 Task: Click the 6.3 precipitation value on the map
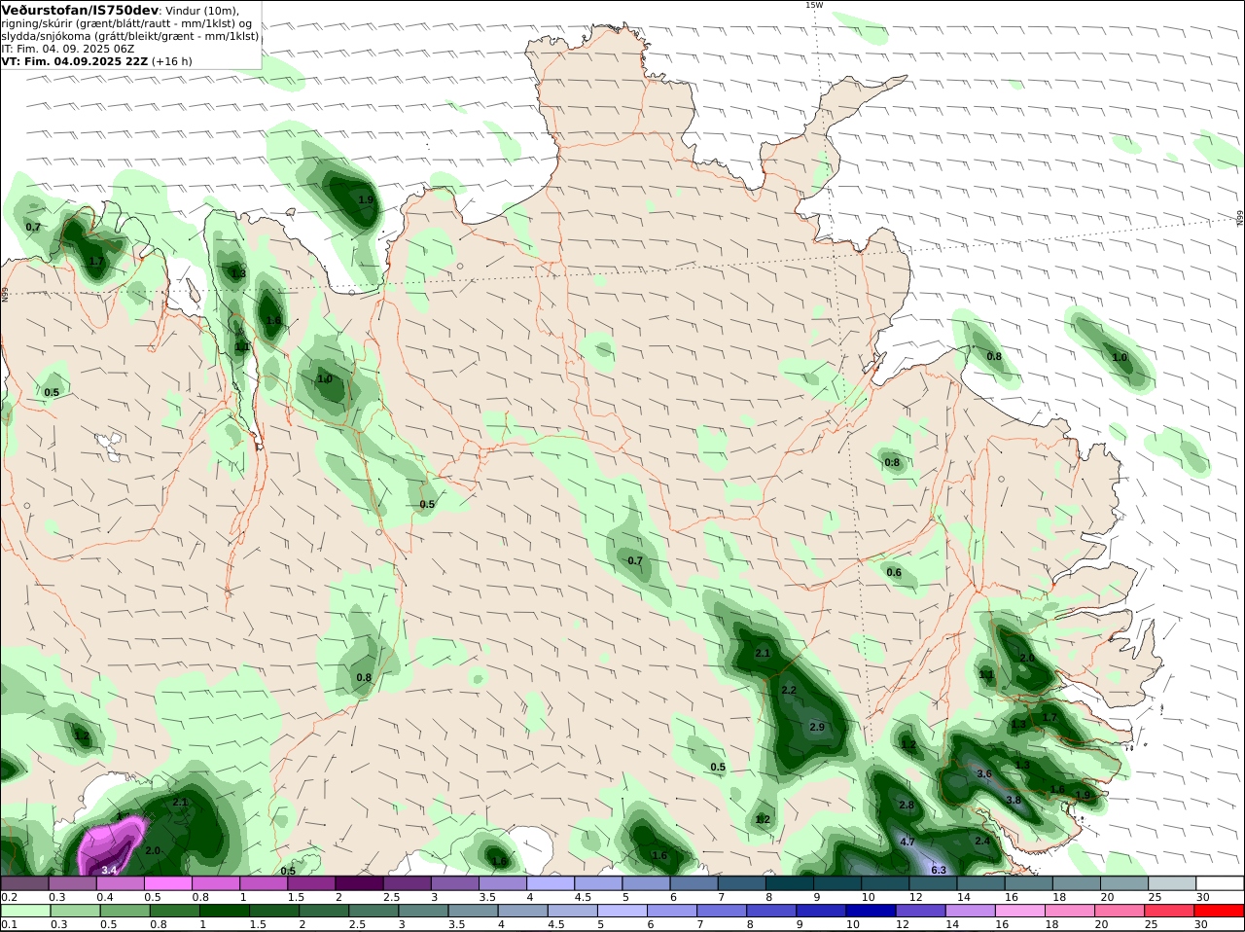click(939, 870)
